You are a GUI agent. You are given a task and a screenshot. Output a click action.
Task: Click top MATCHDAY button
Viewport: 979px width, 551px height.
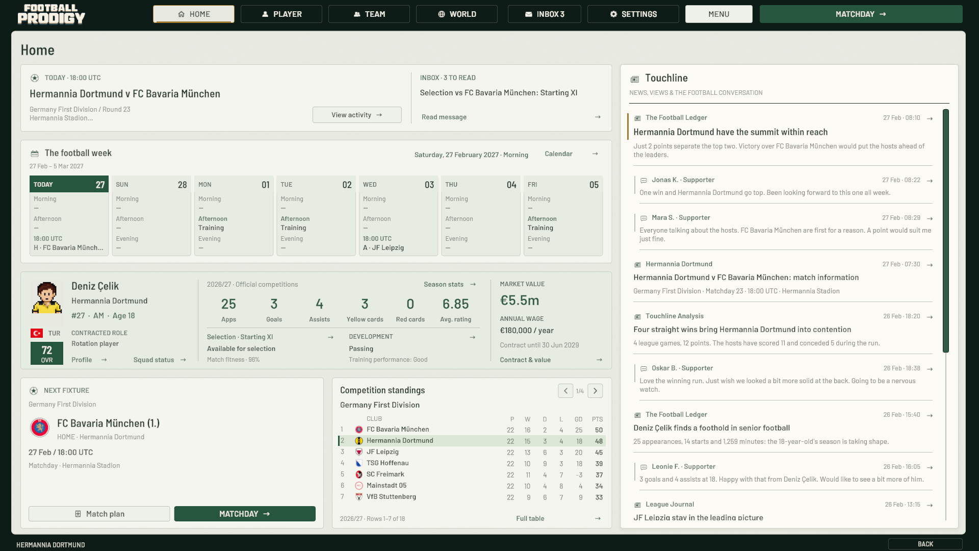tap(861, 14)
